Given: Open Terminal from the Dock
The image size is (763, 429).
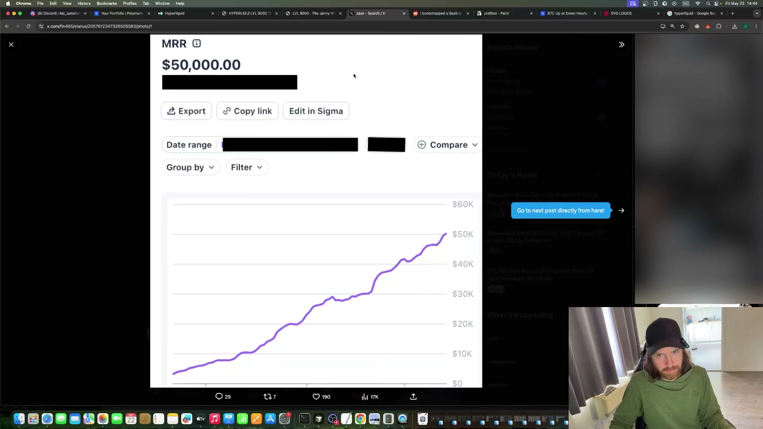Looking at the screenshot, I should [x=304, y=419].
